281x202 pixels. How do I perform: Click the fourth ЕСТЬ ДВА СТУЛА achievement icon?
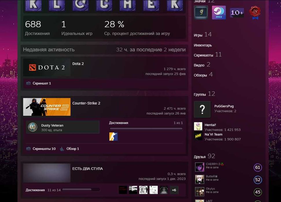coord(154,190)
